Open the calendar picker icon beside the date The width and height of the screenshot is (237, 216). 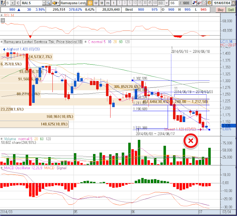pos(233,3)
